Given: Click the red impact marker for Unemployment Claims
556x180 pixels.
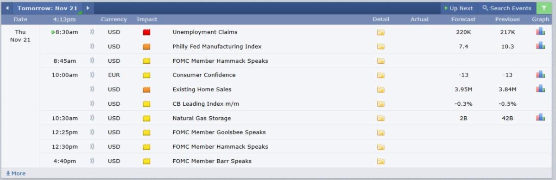Looking at the screenshot, I should click(147, 32).
